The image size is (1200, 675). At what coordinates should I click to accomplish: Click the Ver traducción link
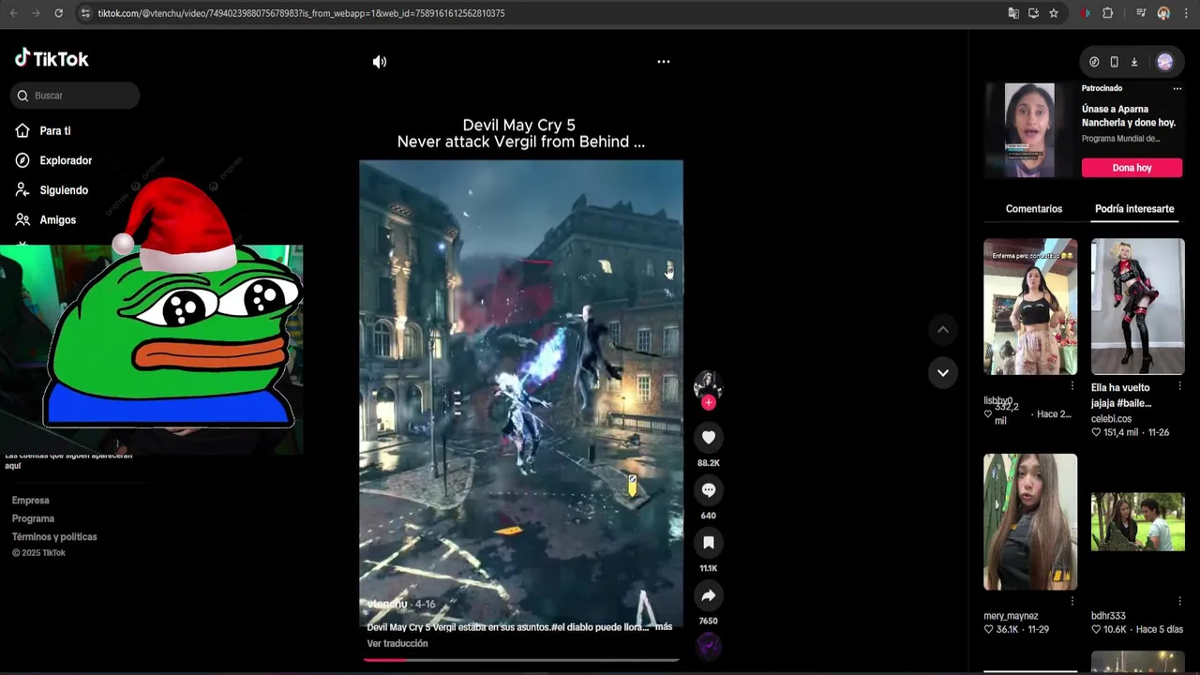[397, 644]
